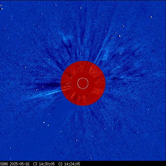Click the C2 14:24:05 timestamp
The image size is (166, 166).
coord(69,164)
